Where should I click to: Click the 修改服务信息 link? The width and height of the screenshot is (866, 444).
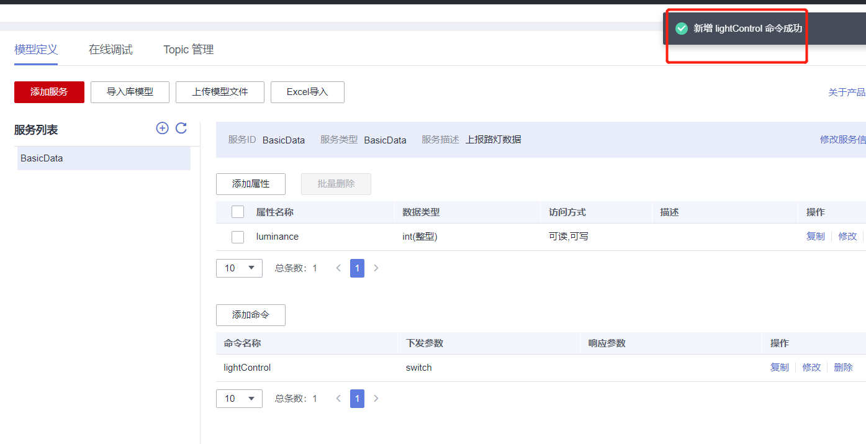(843, 140)
